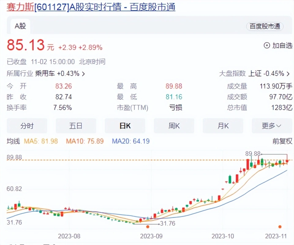Click the 今开 value 83.26
The width and height of the screenshot is (294, 245).
[x=64, y=86]
